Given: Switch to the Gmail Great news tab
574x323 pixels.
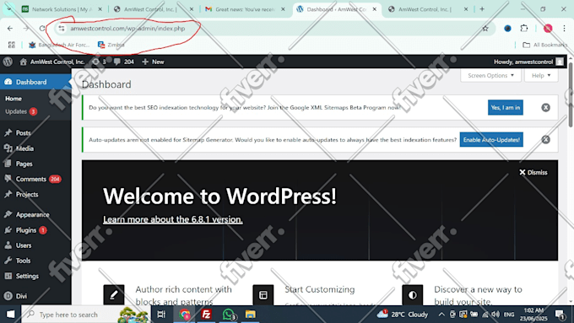Looking at the screenshot, I should point(245,9).
